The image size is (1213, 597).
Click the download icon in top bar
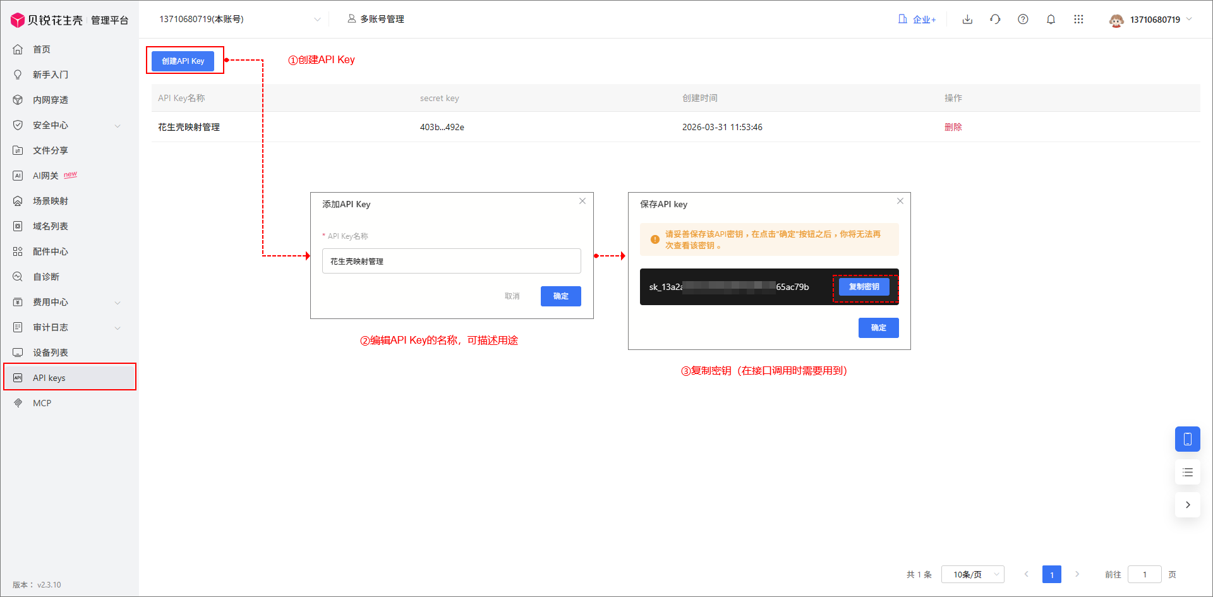[967, 20]
